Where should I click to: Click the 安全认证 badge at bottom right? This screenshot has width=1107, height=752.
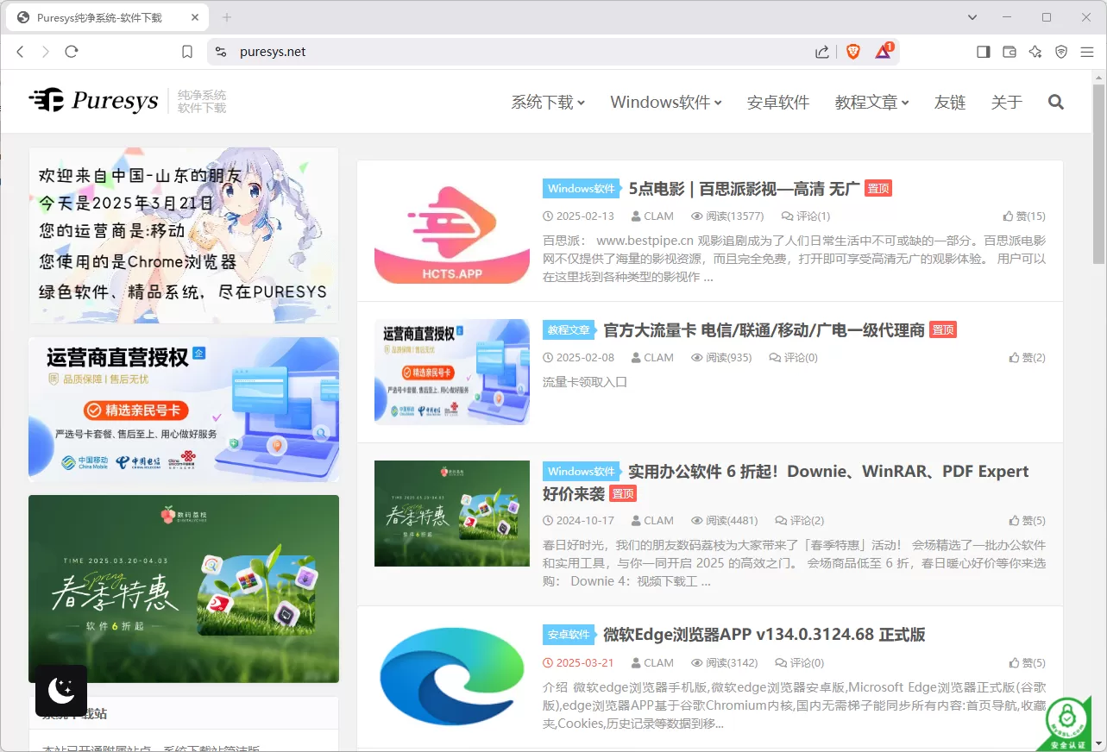click(1066, 723)
